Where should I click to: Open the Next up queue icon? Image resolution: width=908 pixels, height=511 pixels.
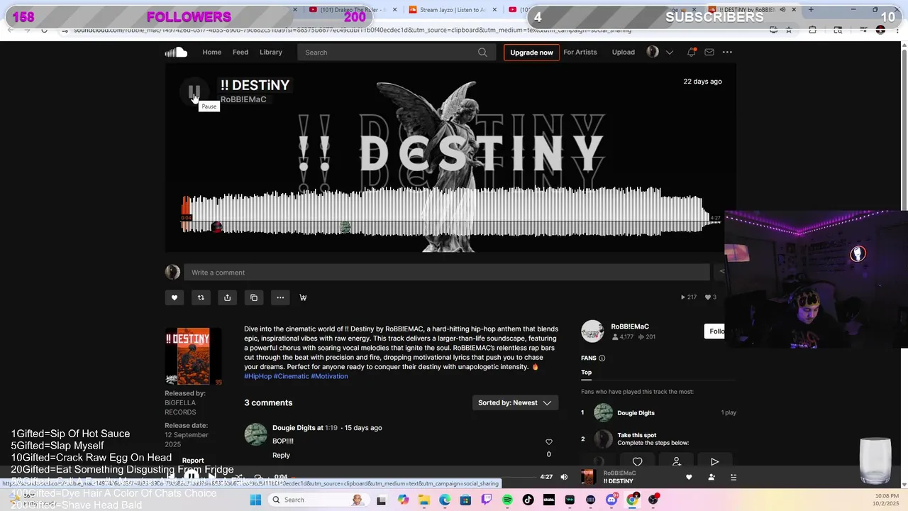(733, 477)
